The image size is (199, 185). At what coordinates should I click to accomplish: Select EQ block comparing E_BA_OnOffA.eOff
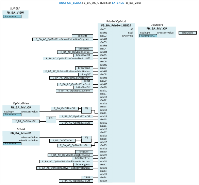[x=86, y=110]
